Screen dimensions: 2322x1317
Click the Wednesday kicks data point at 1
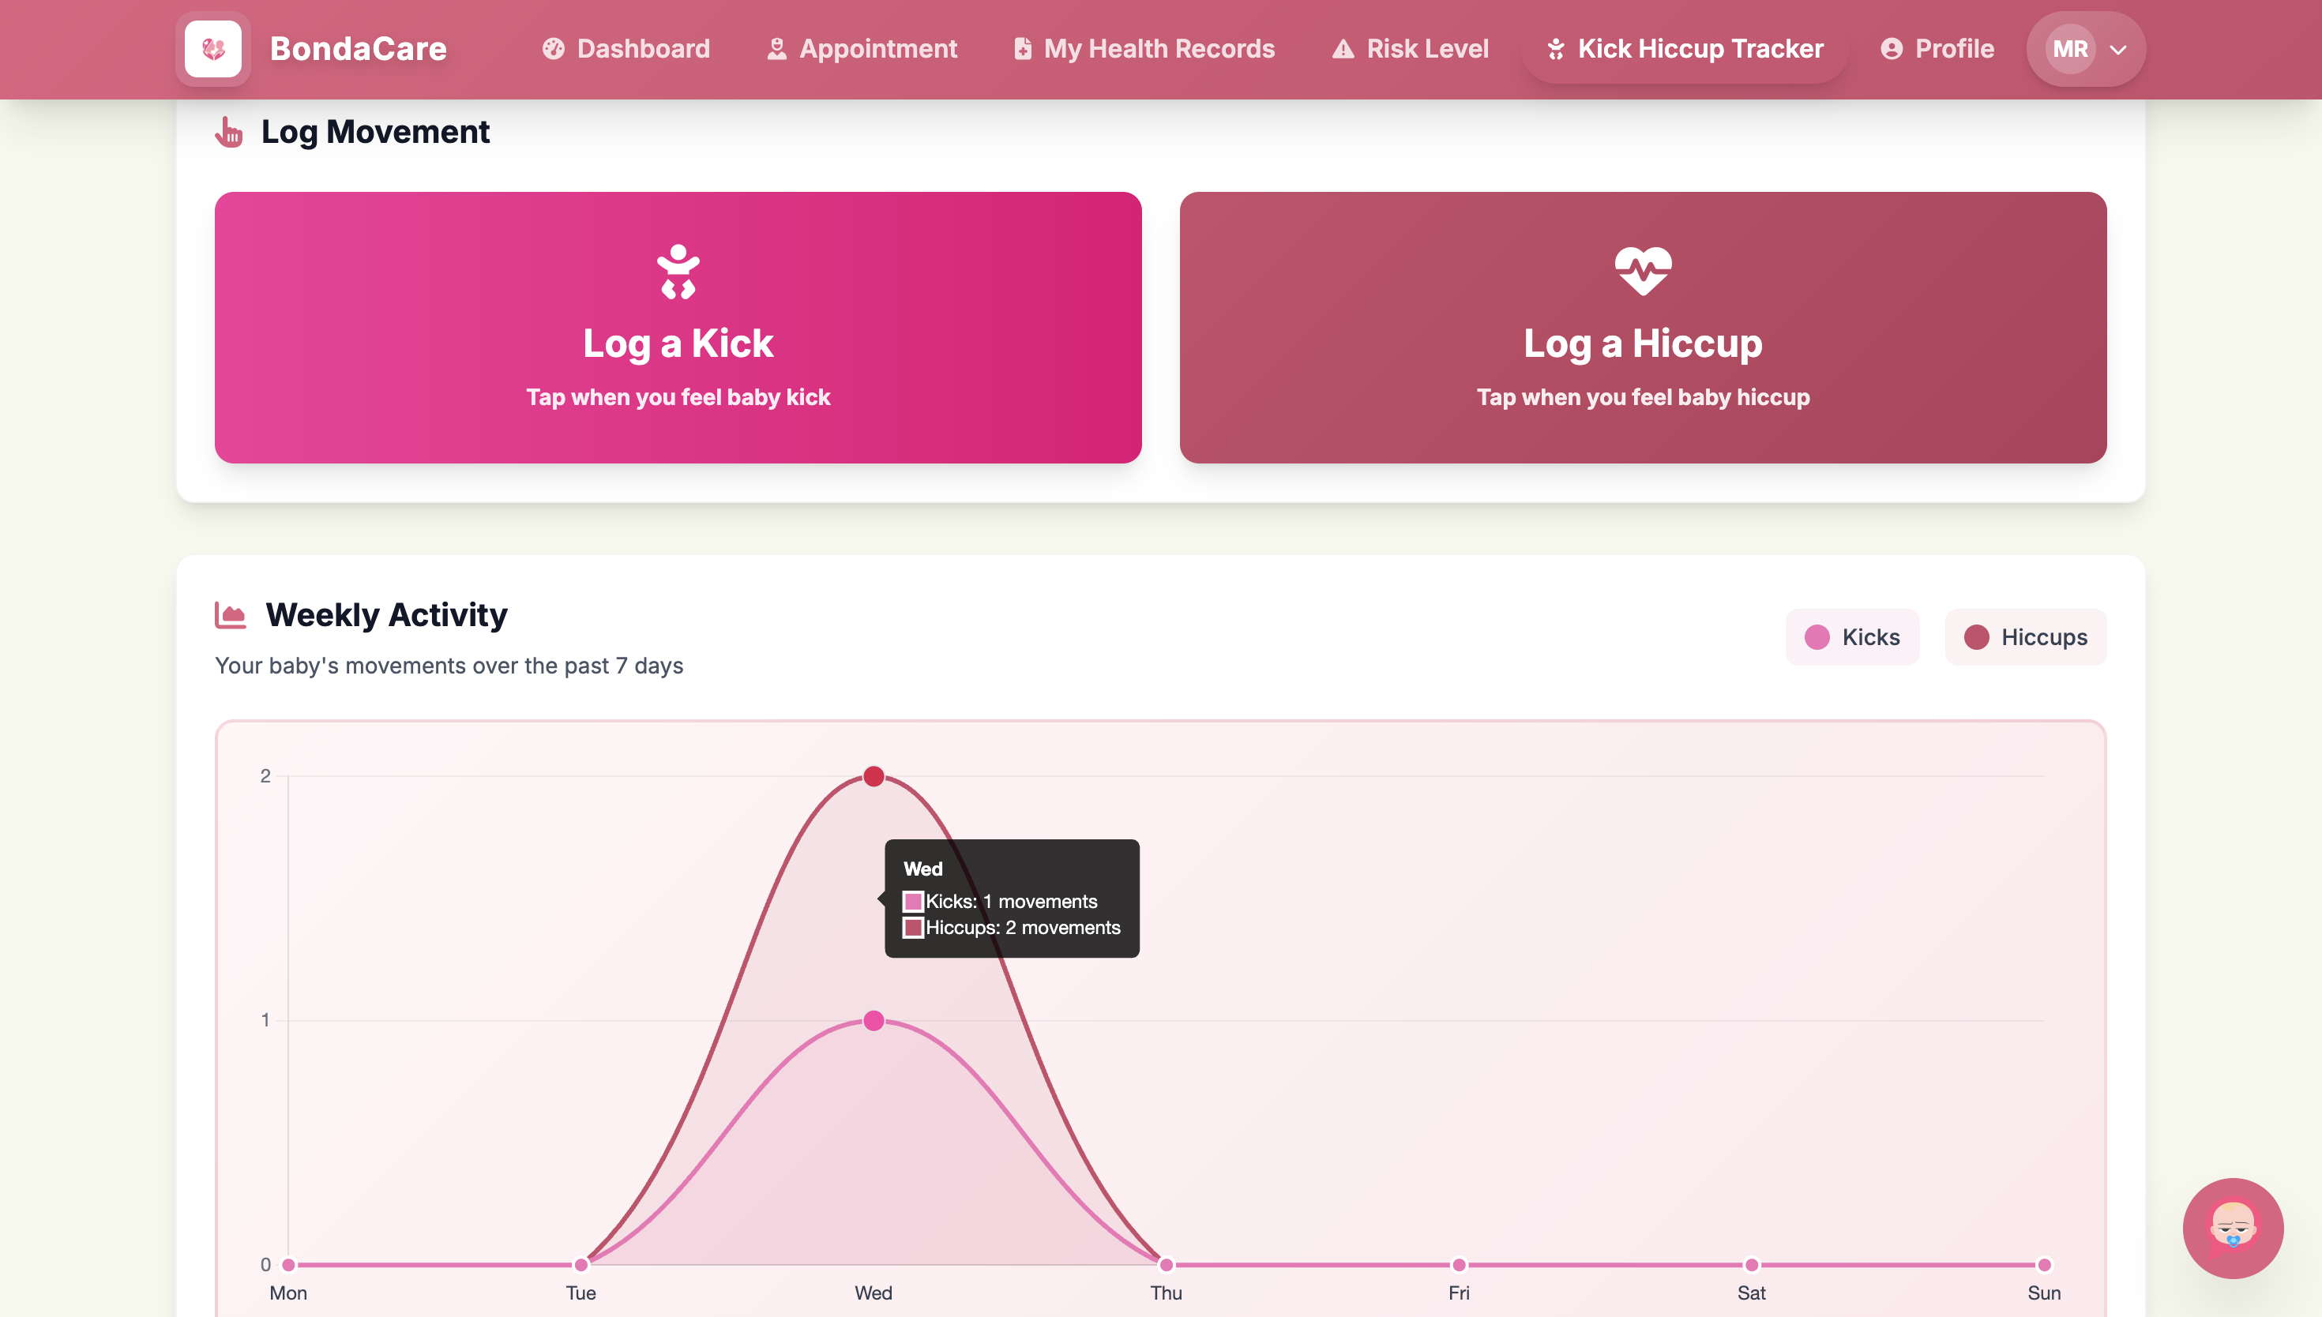(x=873, y=1020)
